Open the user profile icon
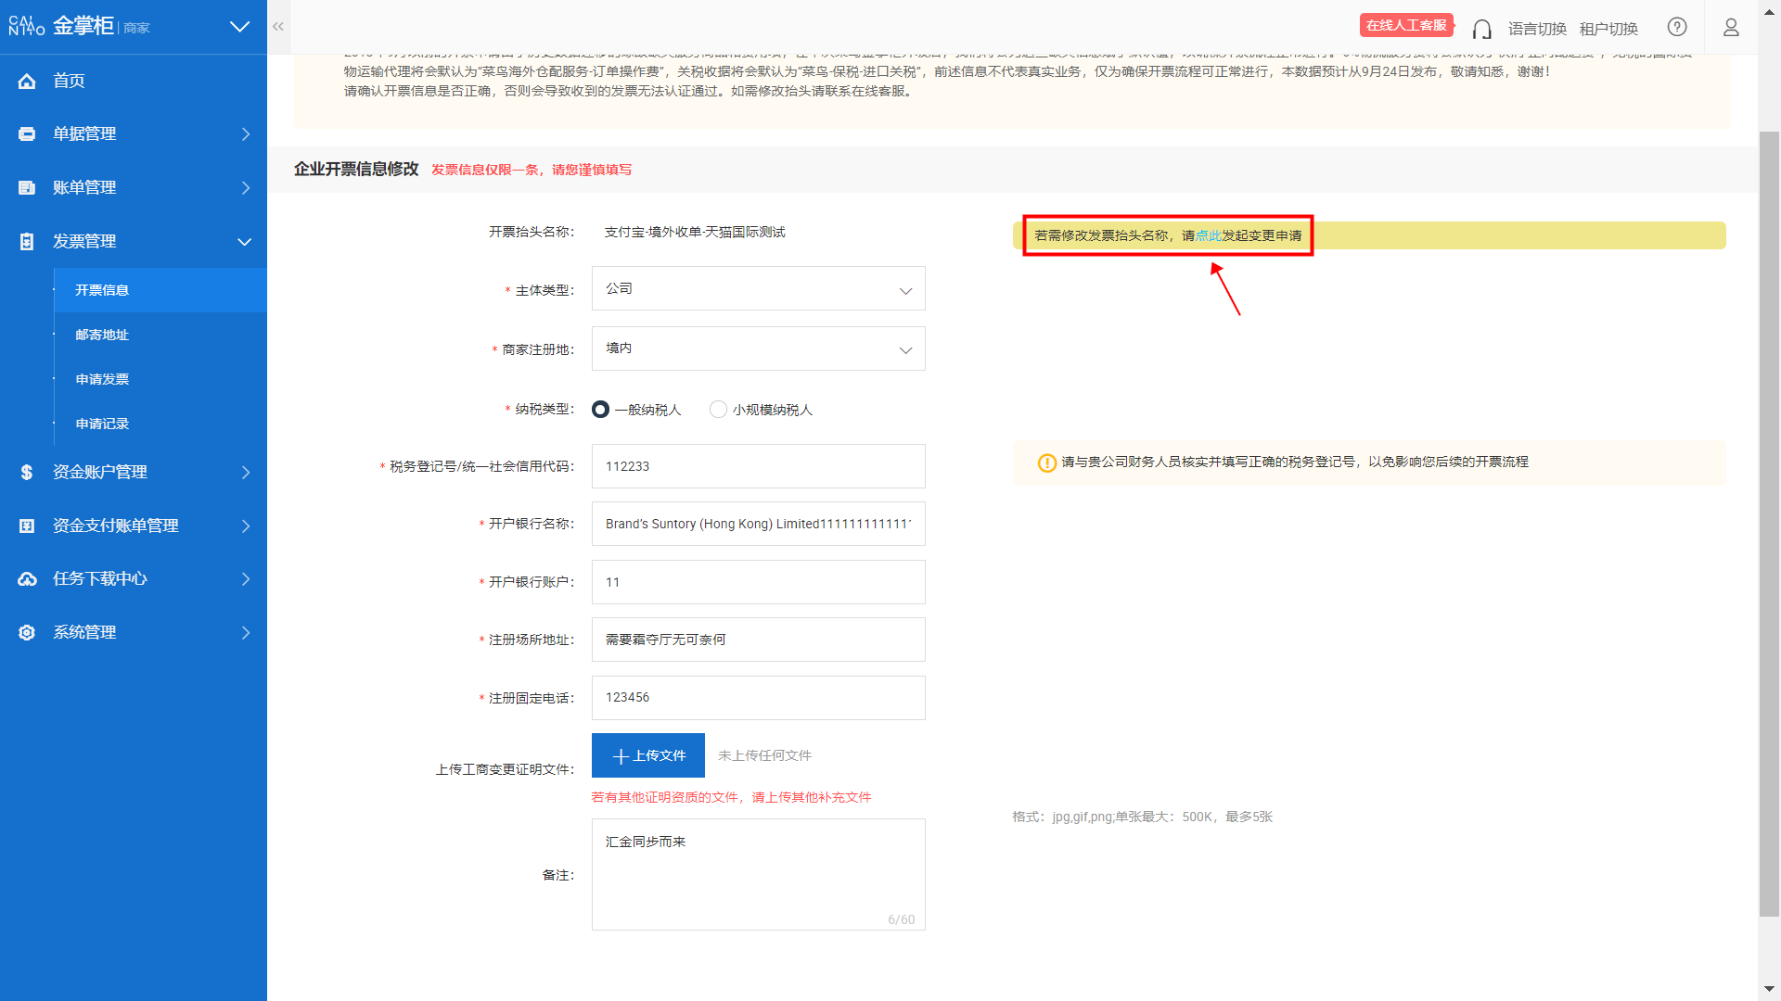The height and width of the screenshot is (1001, 1781). (x=1731, y=28)
